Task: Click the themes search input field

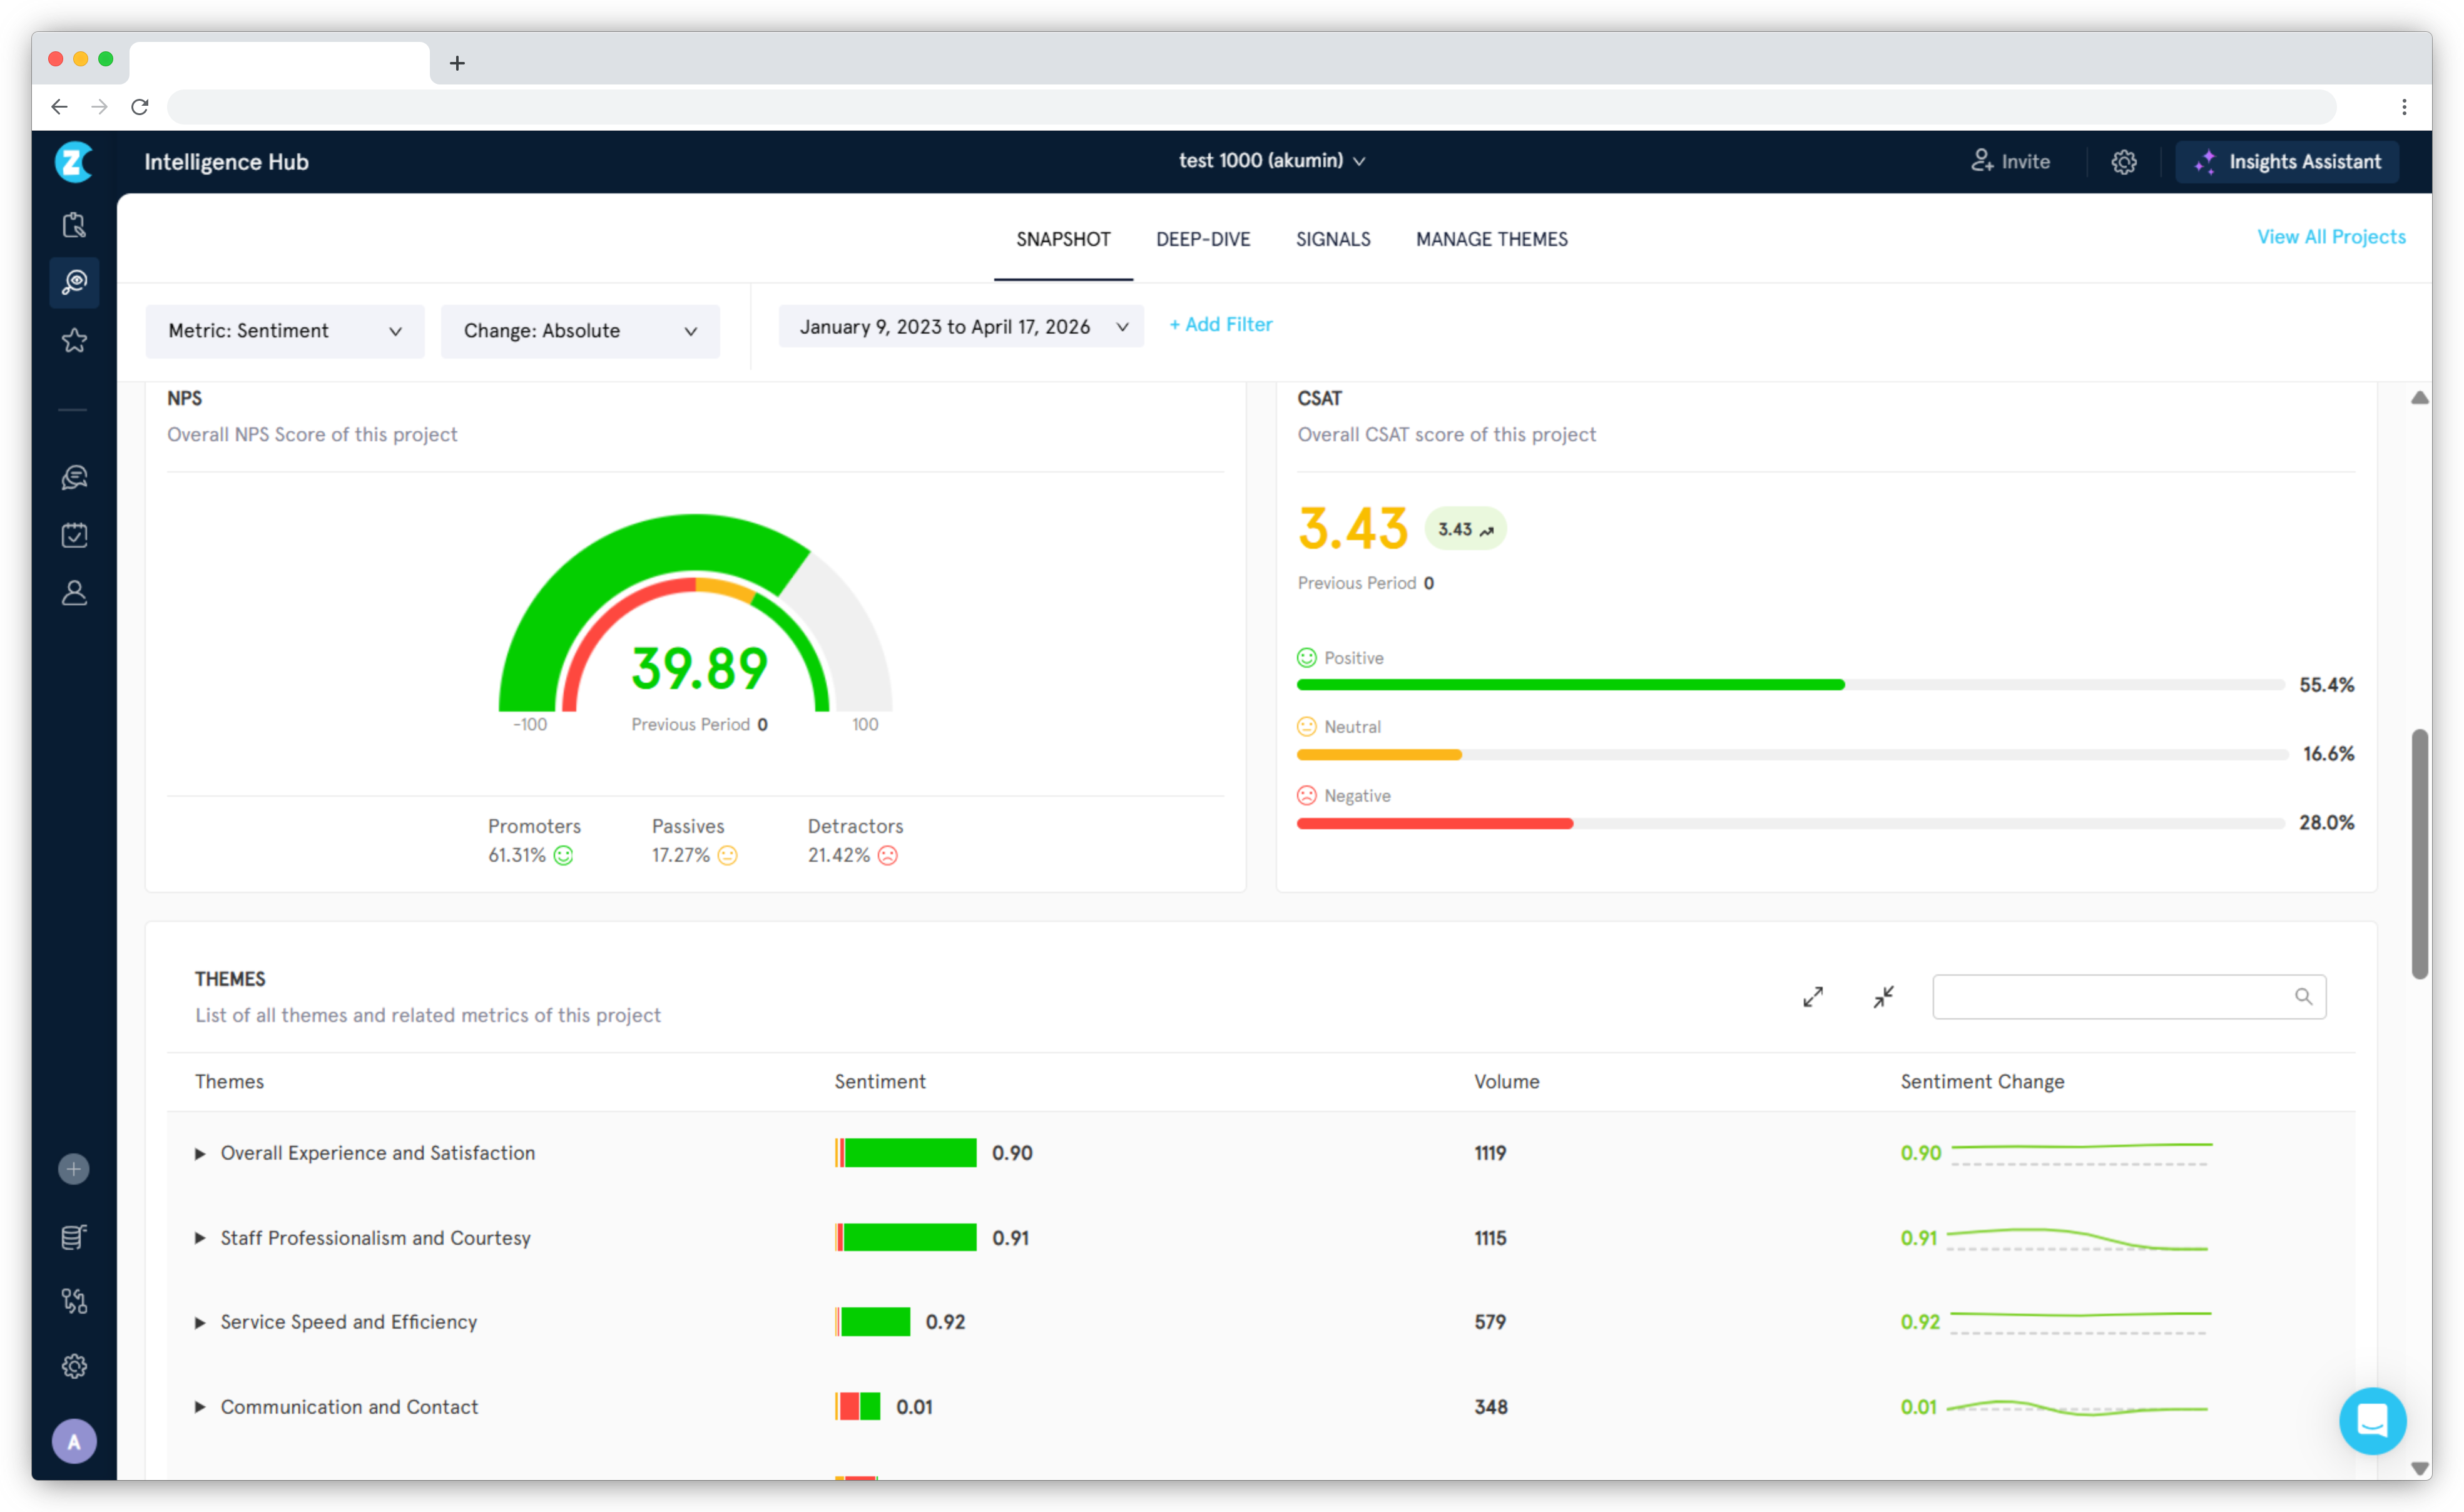Action: (x=2110, y=997)
